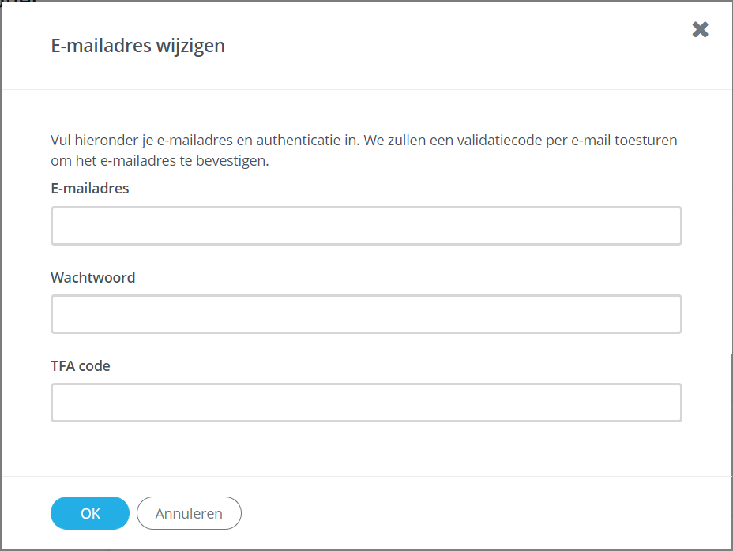Click the E-mailadres field label
This screenshot has height=551, width=733.
click(x=89, y=188)
